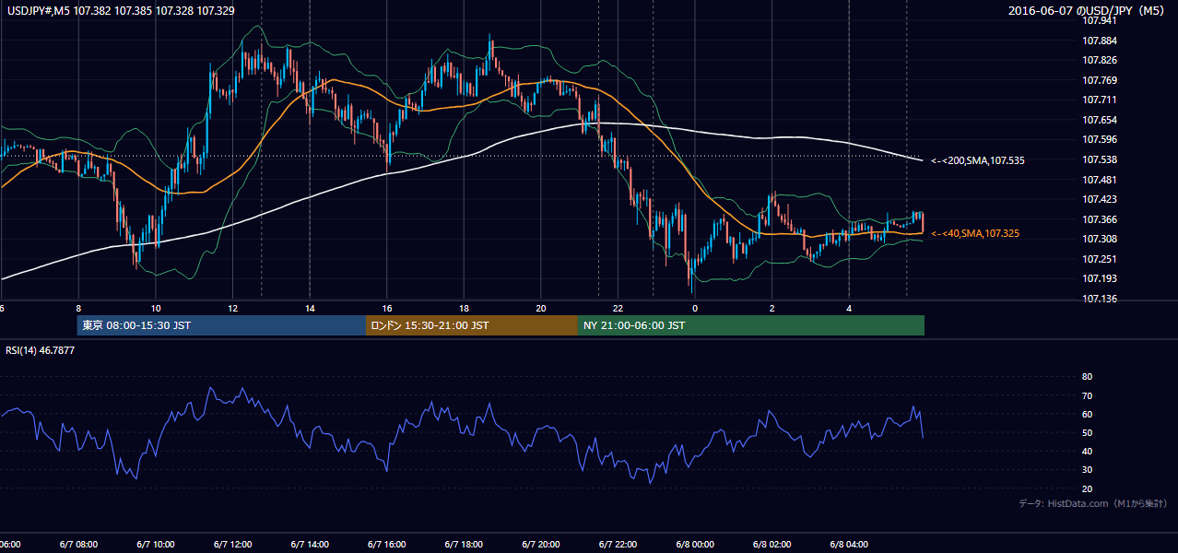
Task: Click RSI scale value 30
Action: (1087, 469)
